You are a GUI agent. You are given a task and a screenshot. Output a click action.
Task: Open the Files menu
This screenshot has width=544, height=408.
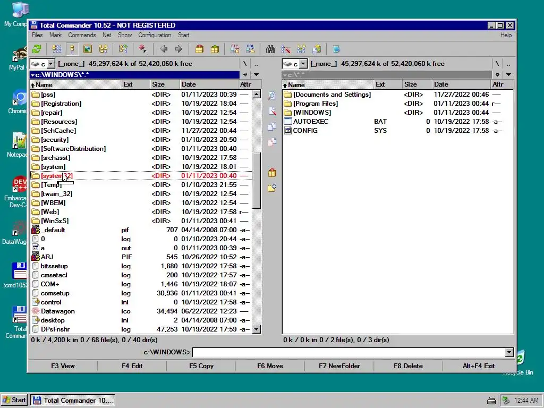point(37,35)
